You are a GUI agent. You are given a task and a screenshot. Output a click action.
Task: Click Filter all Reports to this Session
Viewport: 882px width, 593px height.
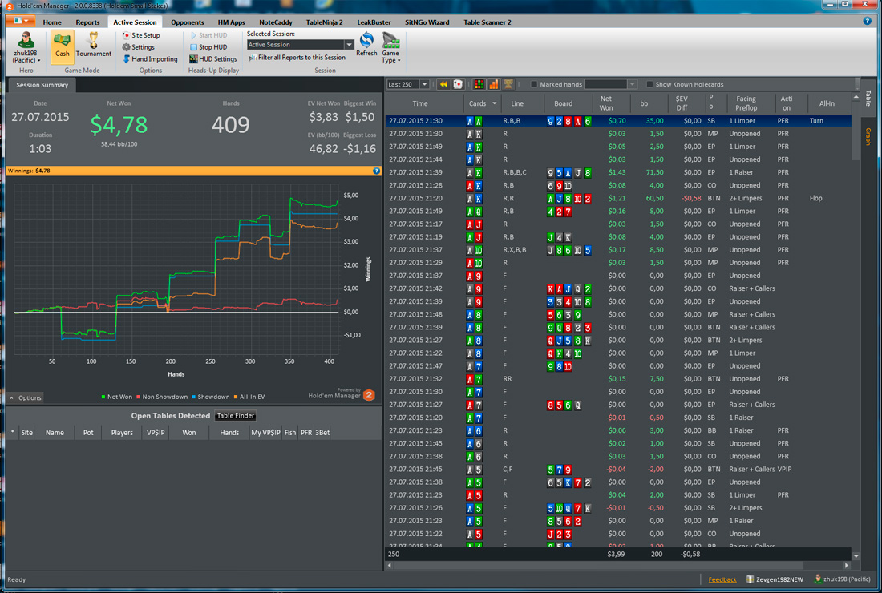click(x=297, y=58)
